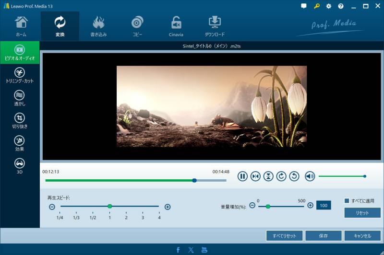
Task: Open the feedback chat icon
Action: (304, 6)
